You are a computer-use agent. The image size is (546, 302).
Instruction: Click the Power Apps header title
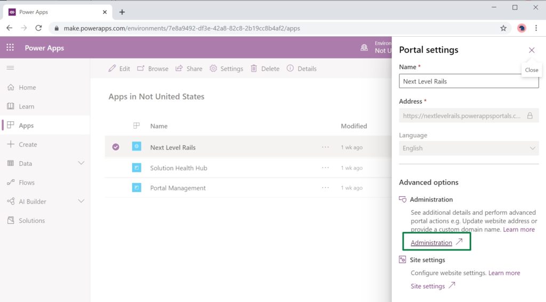coord(44,48)
